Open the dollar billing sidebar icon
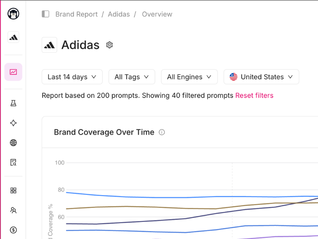 (14, 230)
